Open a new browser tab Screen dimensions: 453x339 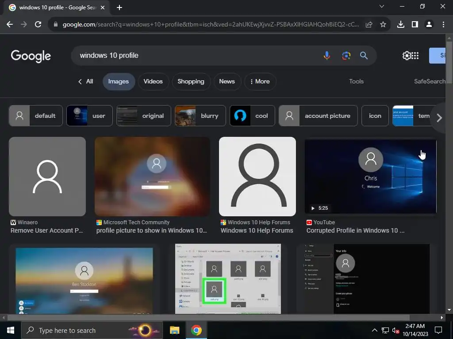(x=119, y=8)
